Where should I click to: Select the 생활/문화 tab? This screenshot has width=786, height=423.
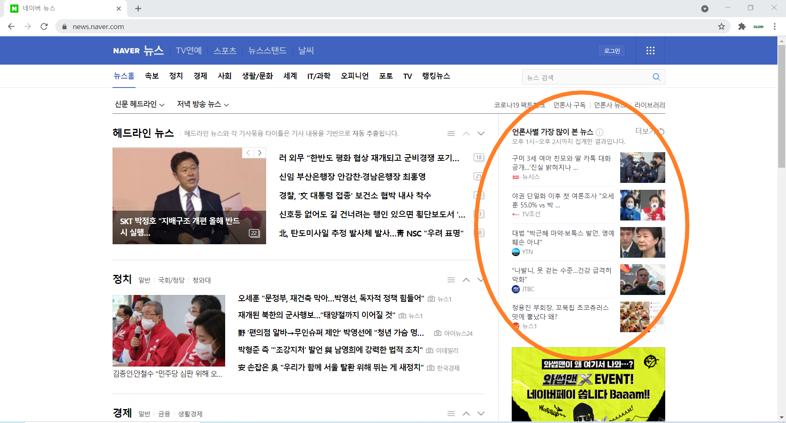click(x=257, y=76)
